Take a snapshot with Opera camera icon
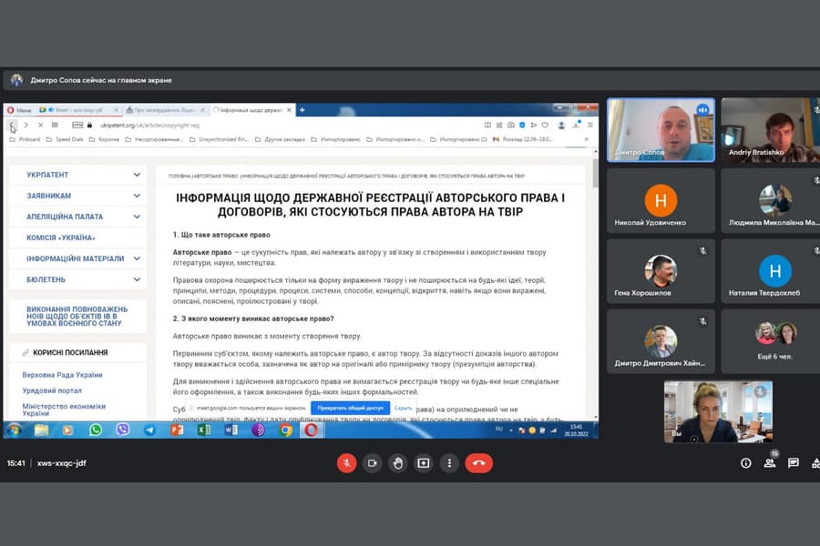 click(x=510, y=125)
